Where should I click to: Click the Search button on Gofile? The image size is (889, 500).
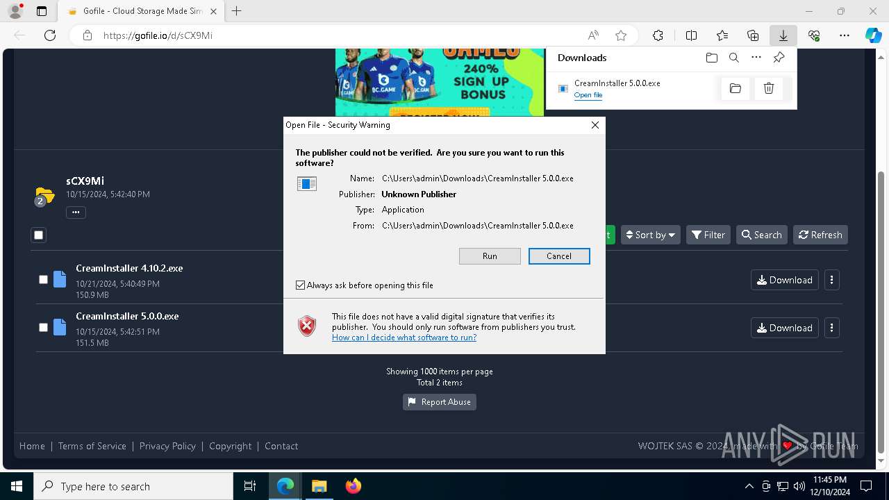pos(762,235)
